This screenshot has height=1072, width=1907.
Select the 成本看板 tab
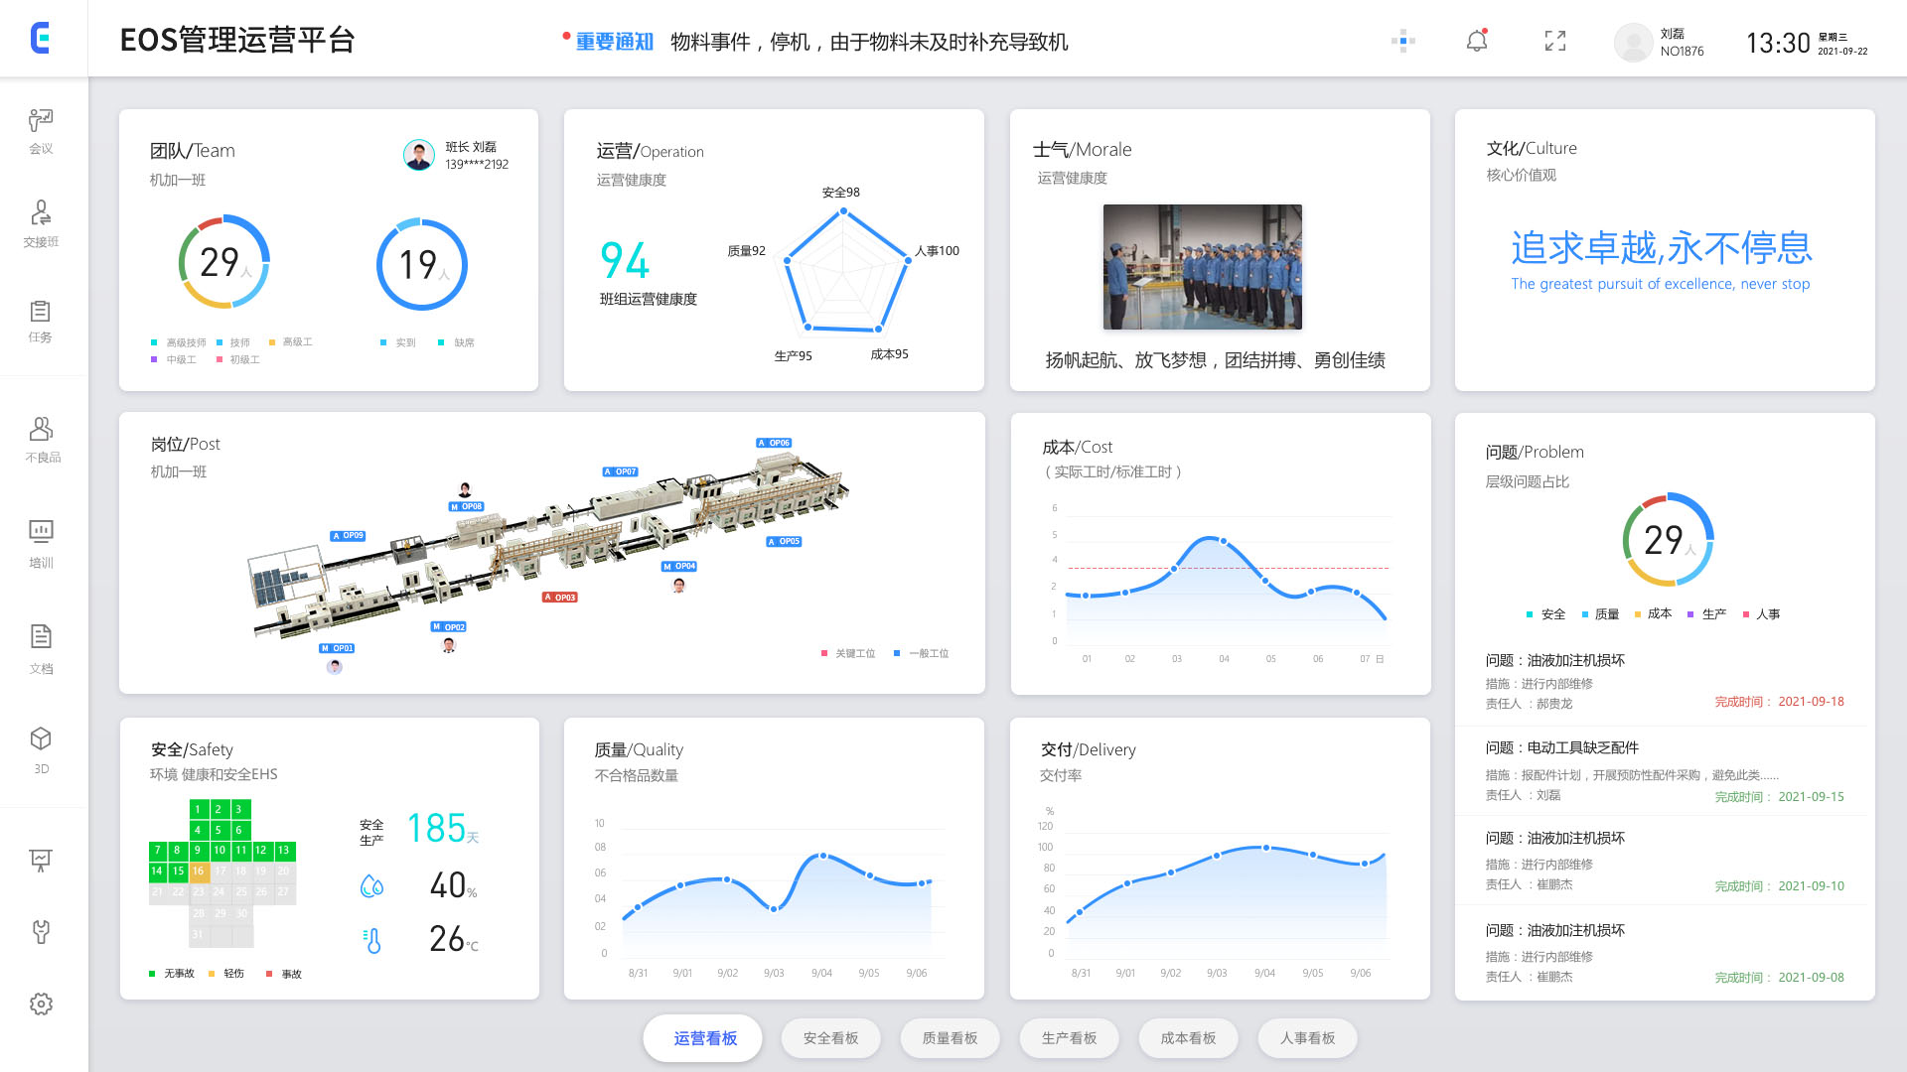click(x=1188, y=1038)
